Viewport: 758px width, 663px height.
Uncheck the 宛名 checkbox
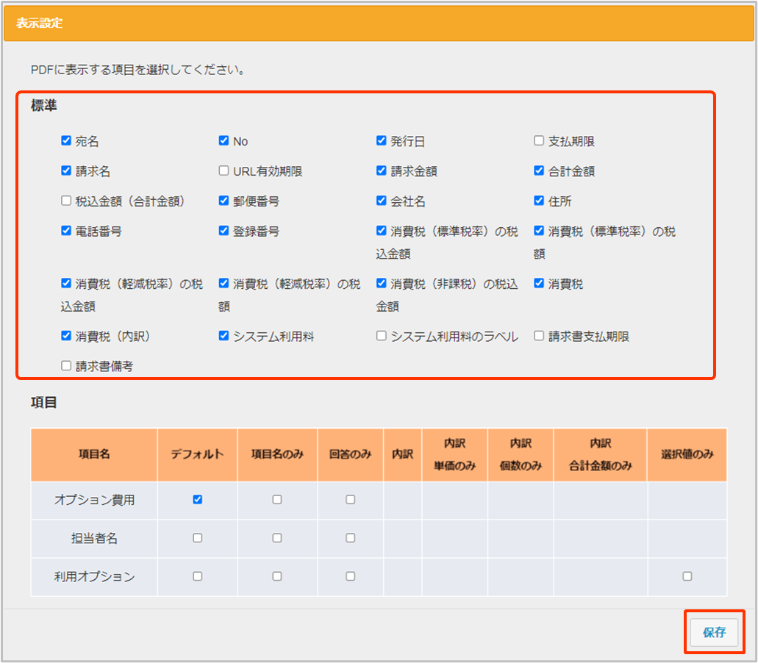click(x=66, y=141)
